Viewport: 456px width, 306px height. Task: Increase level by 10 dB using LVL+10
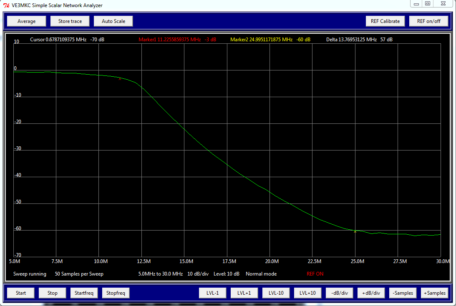pos(307,293)
